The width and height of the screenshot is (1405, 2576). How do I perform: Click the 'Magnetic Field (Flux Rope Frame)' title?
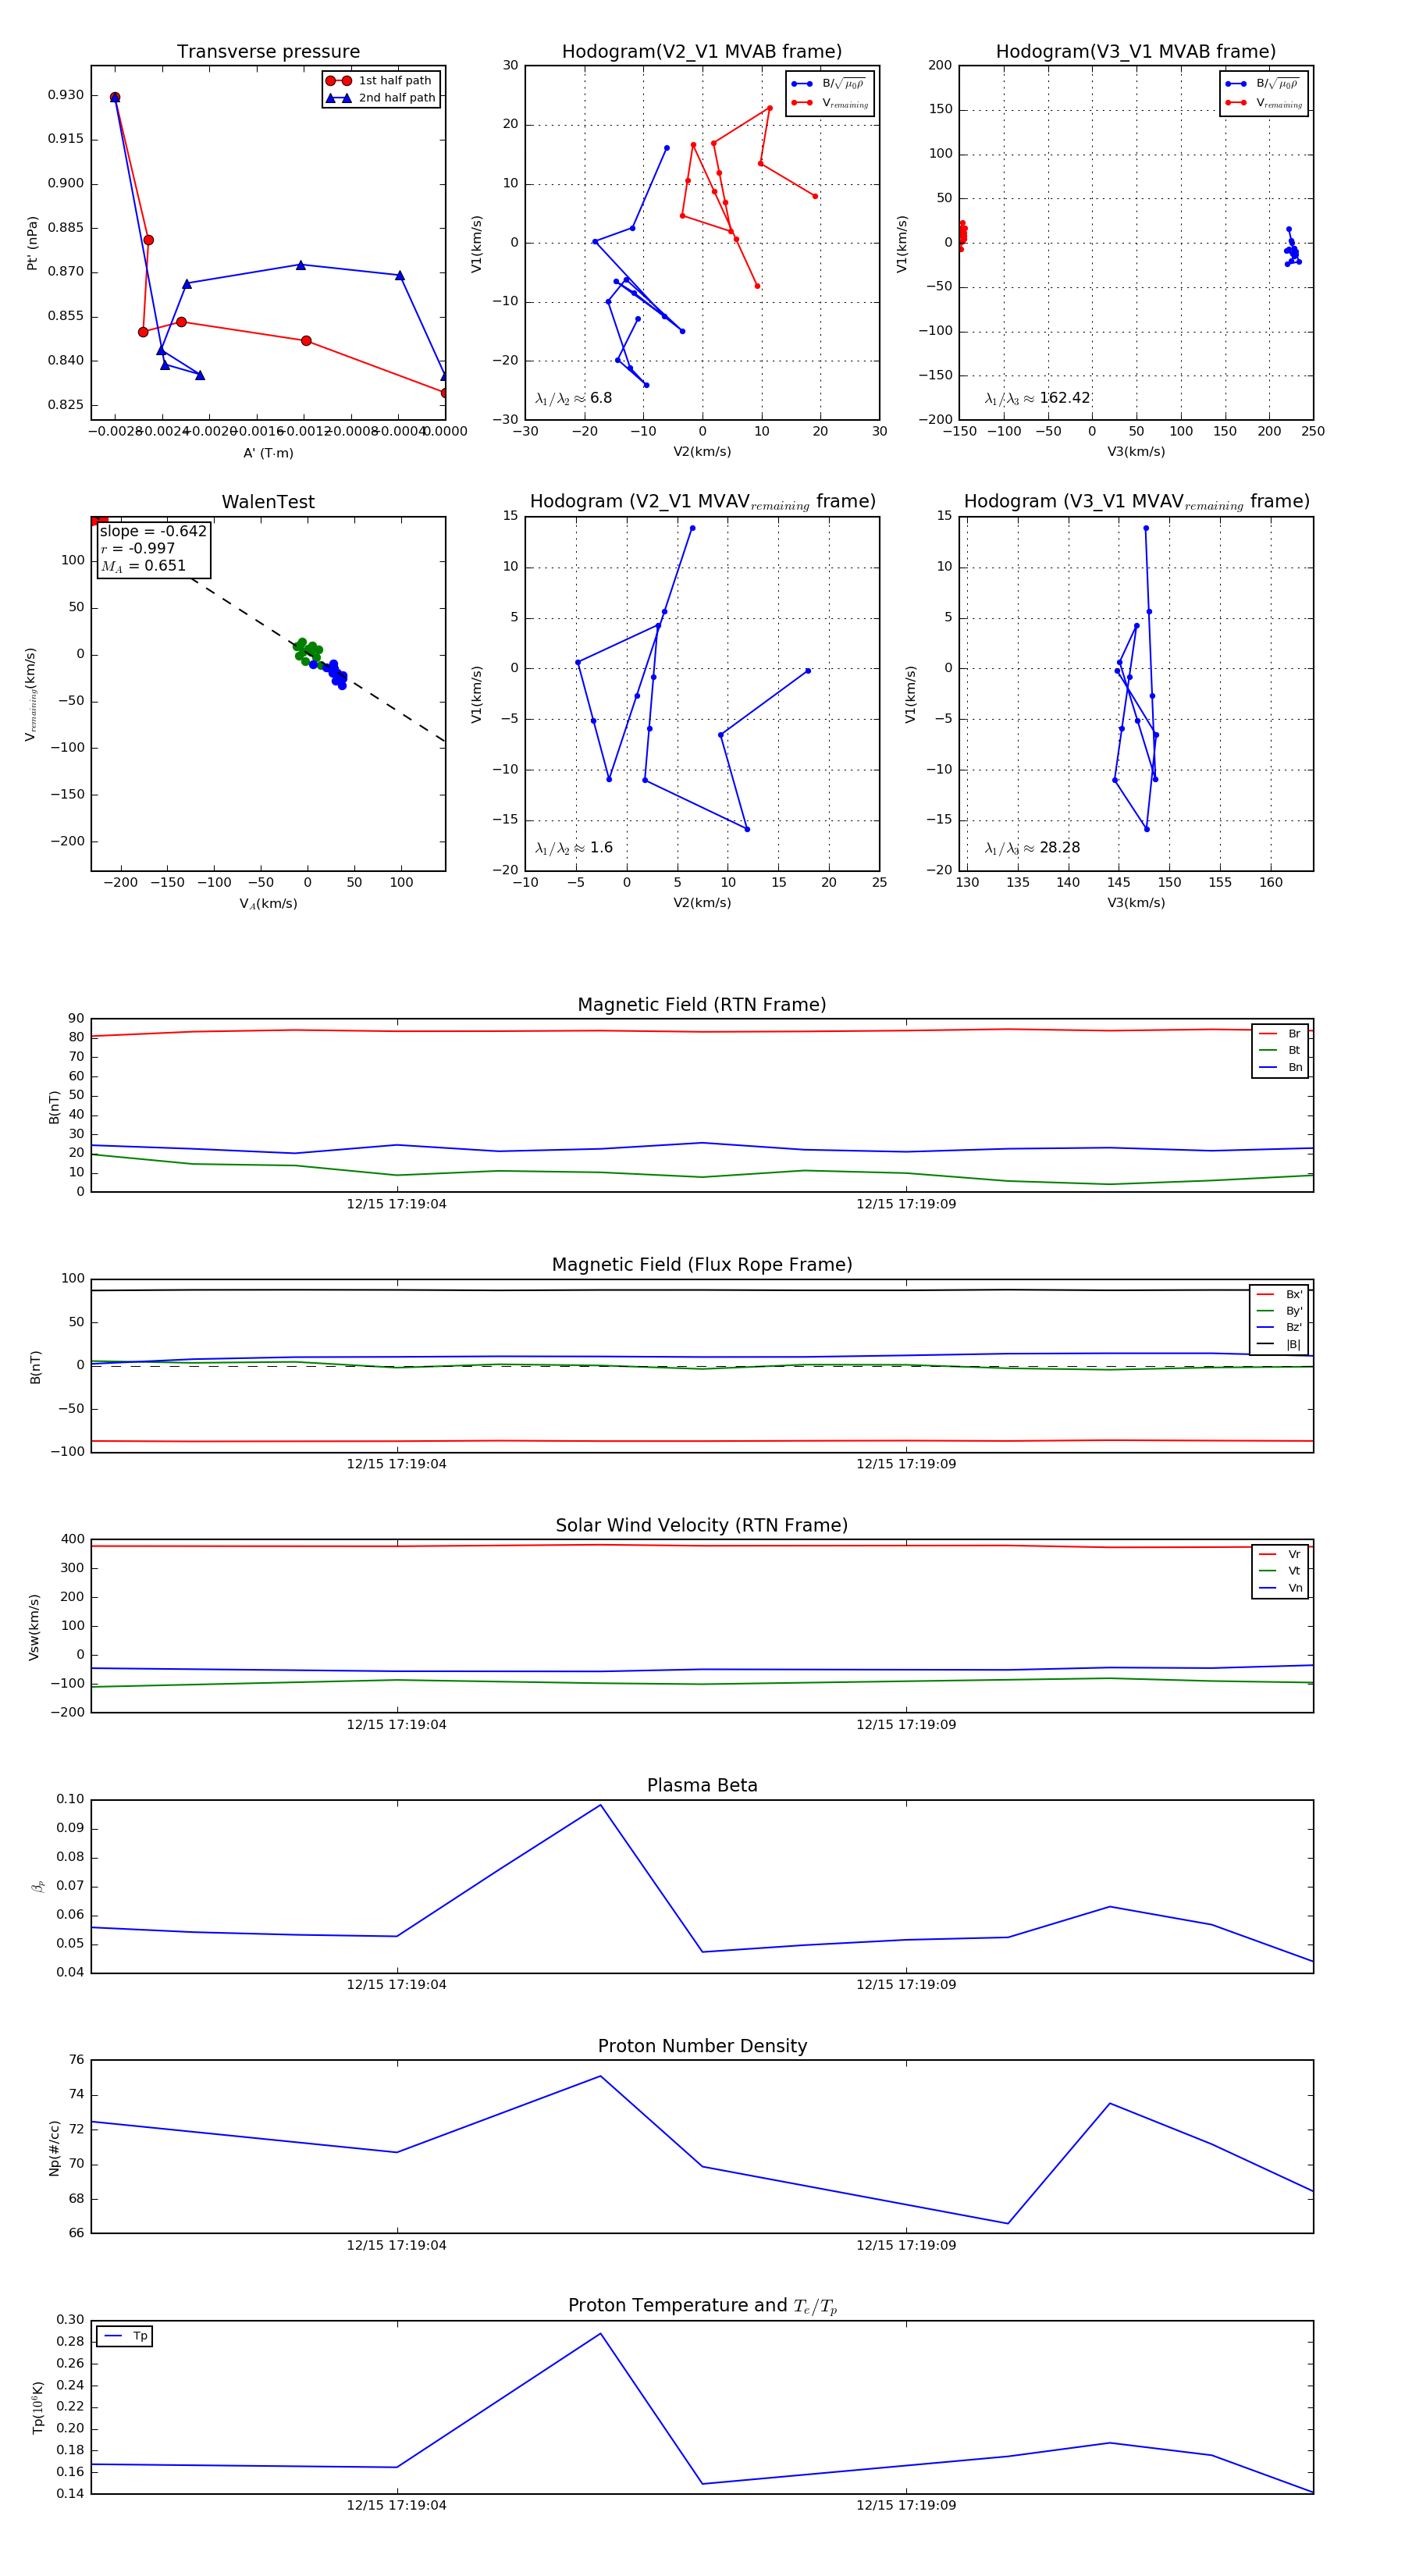click(702, 1265)
